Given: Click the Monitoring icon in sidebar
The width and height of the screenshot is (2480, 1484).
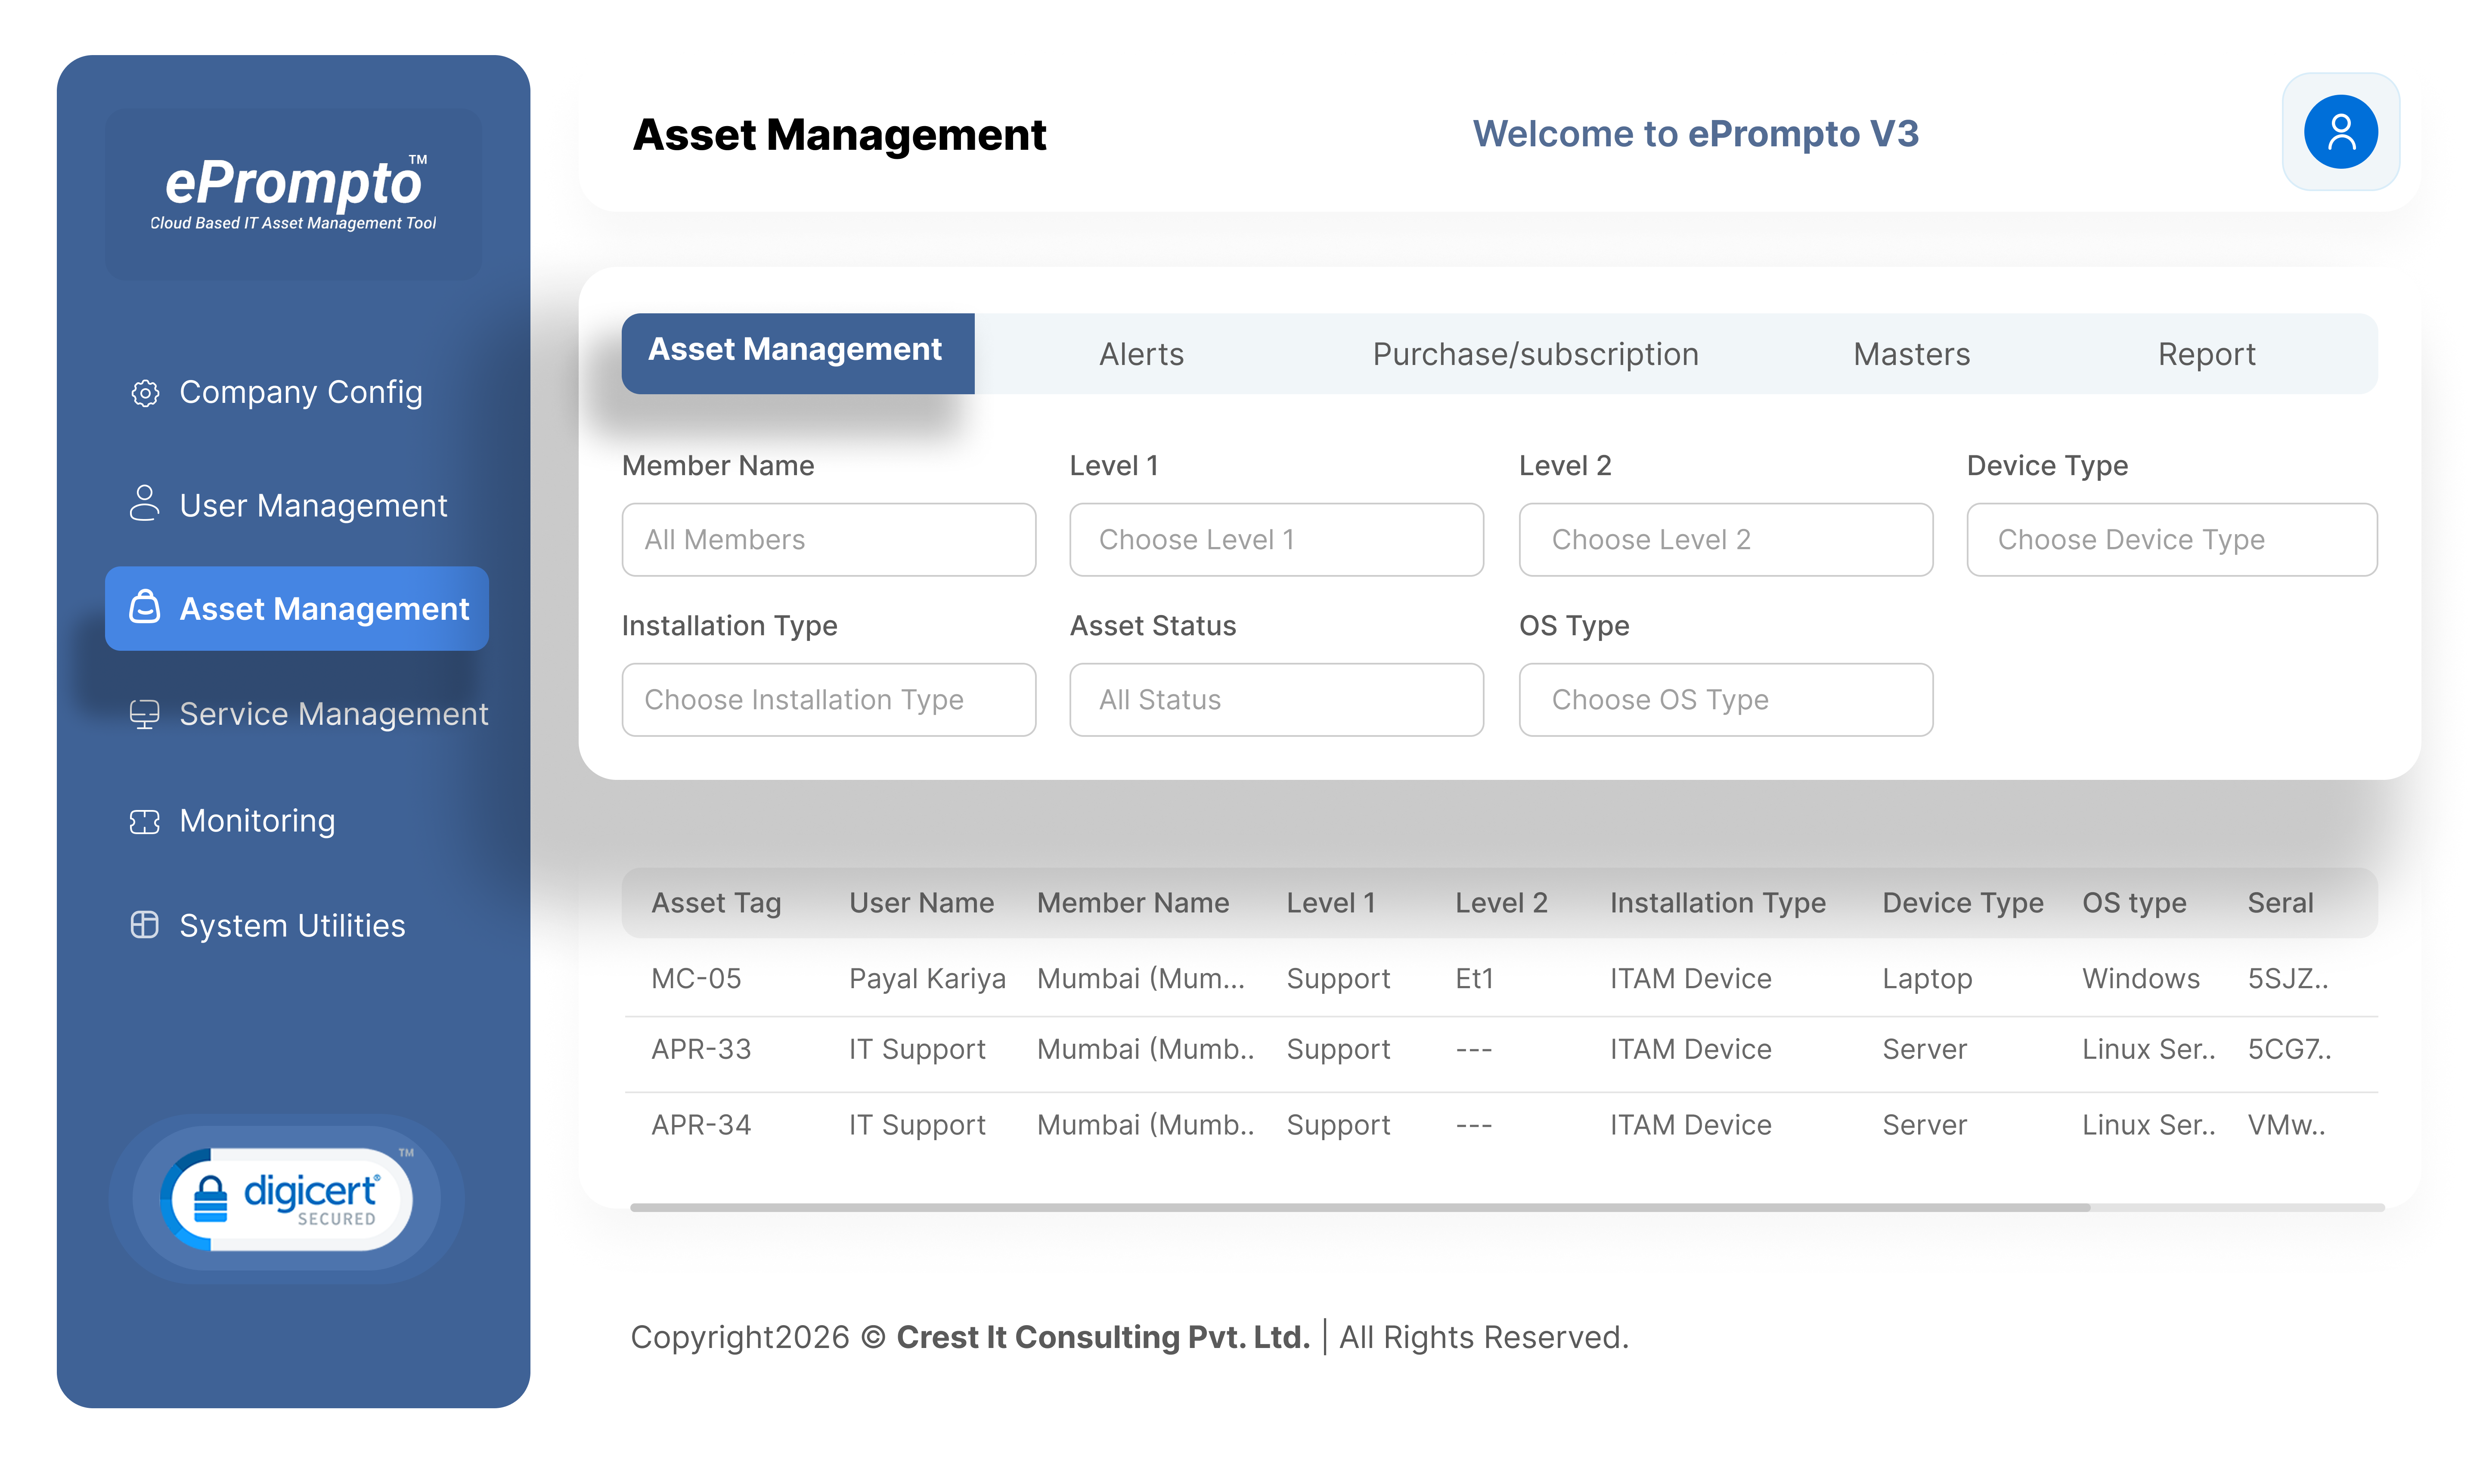Looking at the screenshot, I should 145,821.
